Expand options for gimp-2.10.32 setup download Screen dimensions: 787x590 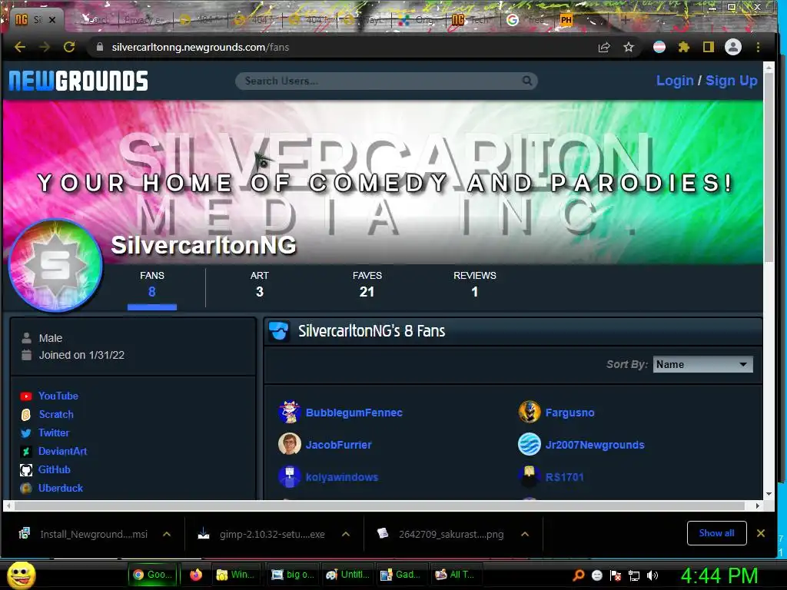tap(346, 535)
